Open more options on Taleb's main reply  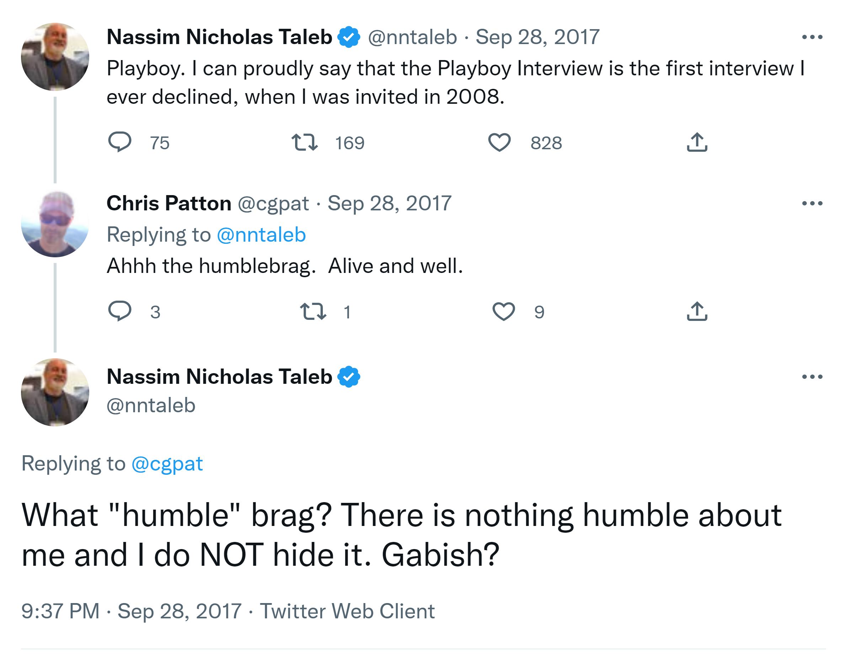coord(812,377)
